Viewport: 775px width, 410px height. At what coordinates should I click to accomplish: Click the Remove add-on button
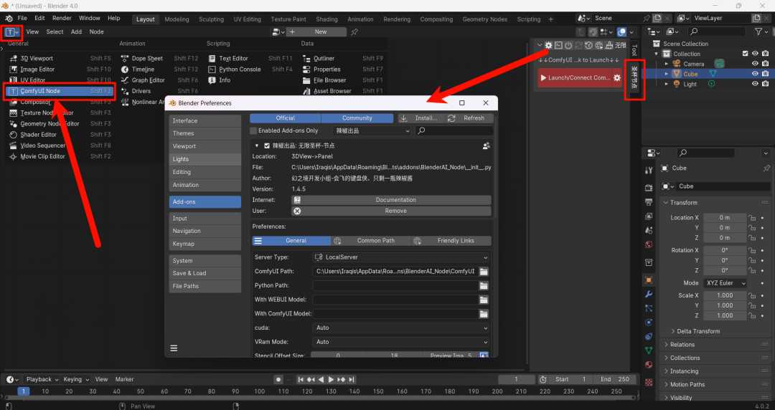391,211
